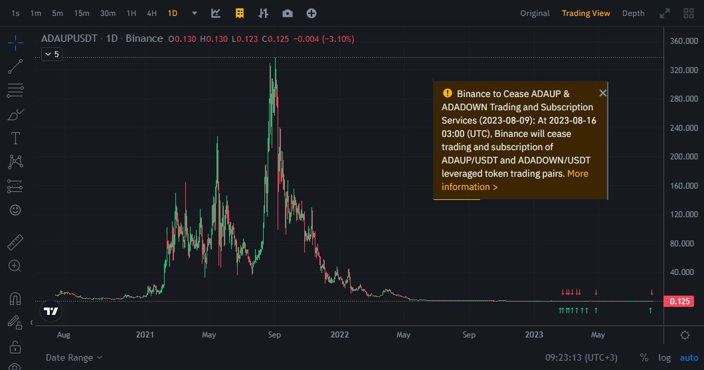Select the crosshair cursor tool

click(15, 43)
